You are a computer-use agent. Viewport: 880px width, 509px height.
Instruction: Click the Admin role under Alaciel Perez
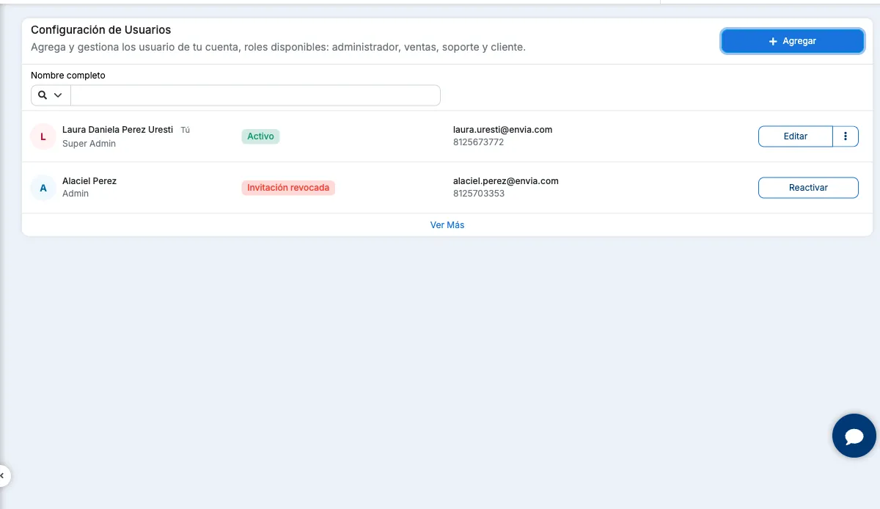pos(76,194)
